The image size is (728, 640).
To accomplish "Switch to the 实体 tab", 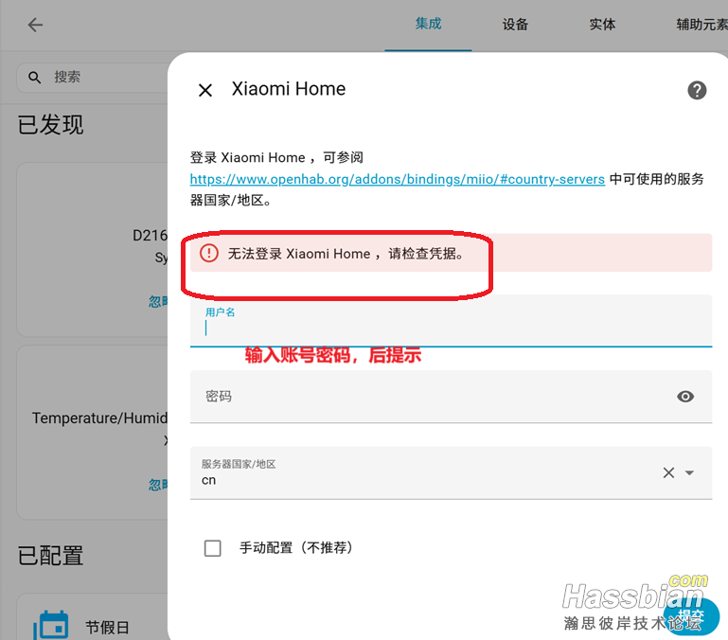I will 602,25.
